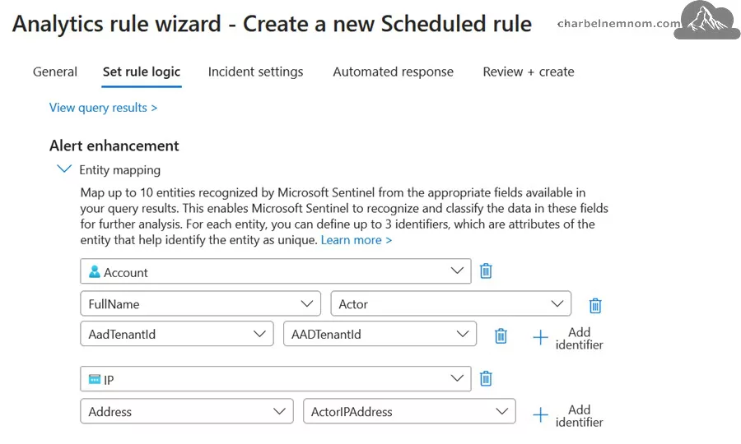Open the Automated response tab
The height and width of the screenshot is (444, 741).
pyautogui.click(x=394, y=72)
